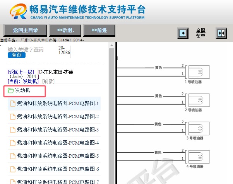Click the 当前：发动机 link

23,81
